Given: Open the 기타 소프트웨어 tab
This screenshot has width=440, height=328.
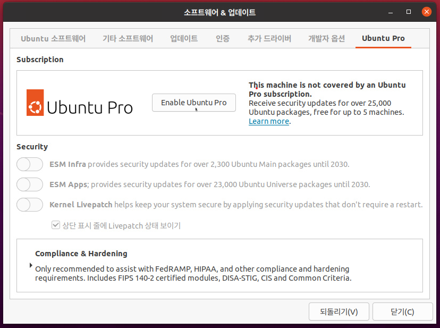Looking at the screenshot, I should (128, 38).
